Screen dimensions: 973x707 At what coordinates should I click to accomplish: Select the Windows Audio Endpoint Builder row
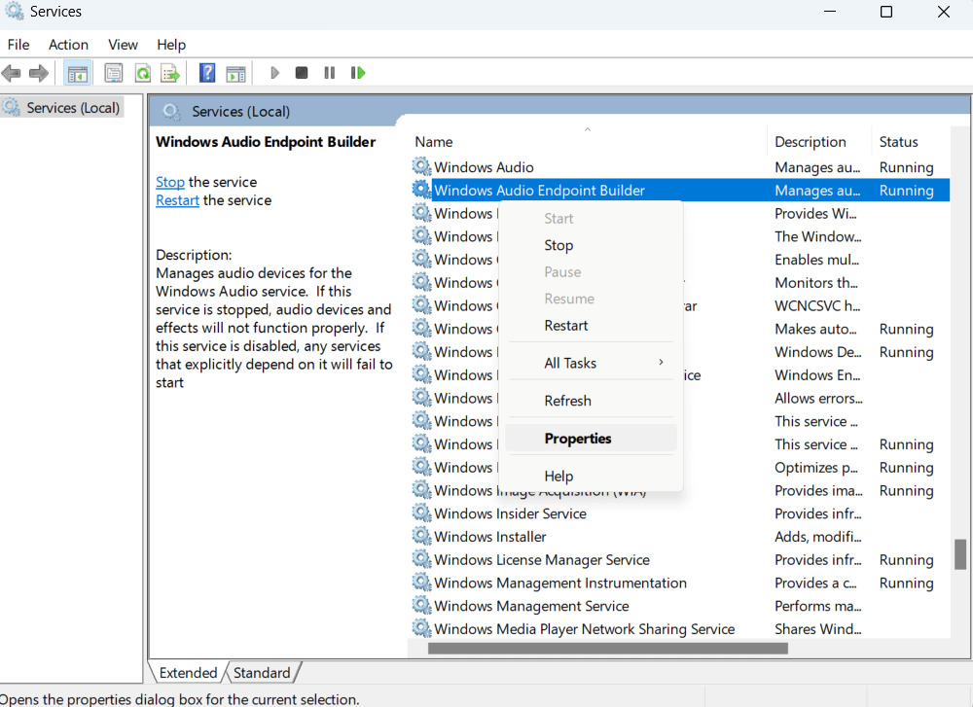pyautogui.click(x=680, y=190)
